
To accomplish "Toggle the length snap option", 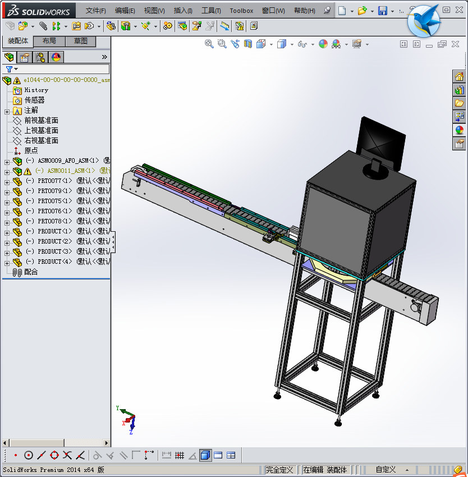I will point(167,455).
